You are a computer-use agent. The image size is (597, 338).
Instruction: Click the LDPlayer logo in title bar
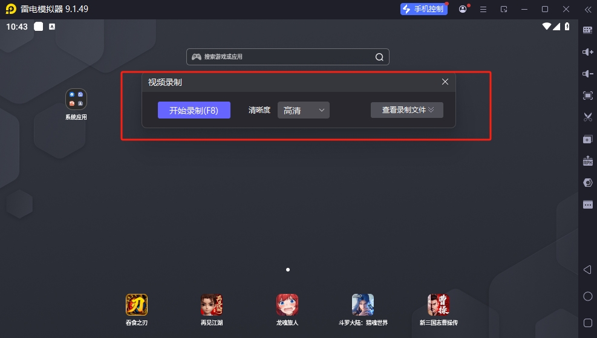11,8
